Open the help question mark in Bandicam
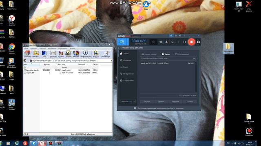This screenshot has width=261, height=146. (x=184, y=36)
